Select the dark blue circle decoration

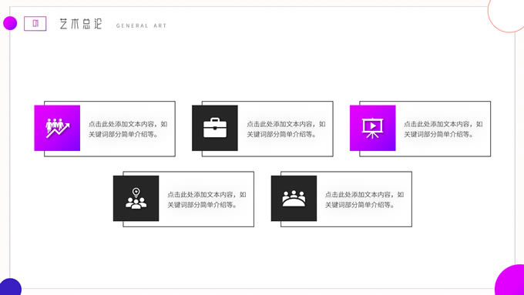pyautogui.click(x=10, y=287)
